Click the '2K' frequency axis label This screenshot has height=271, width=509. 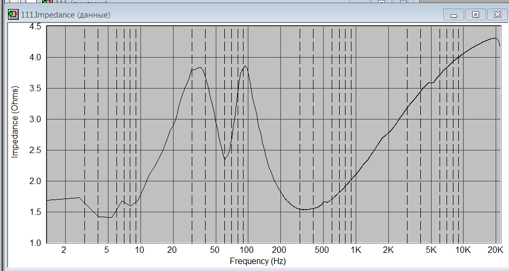point(388,250)
